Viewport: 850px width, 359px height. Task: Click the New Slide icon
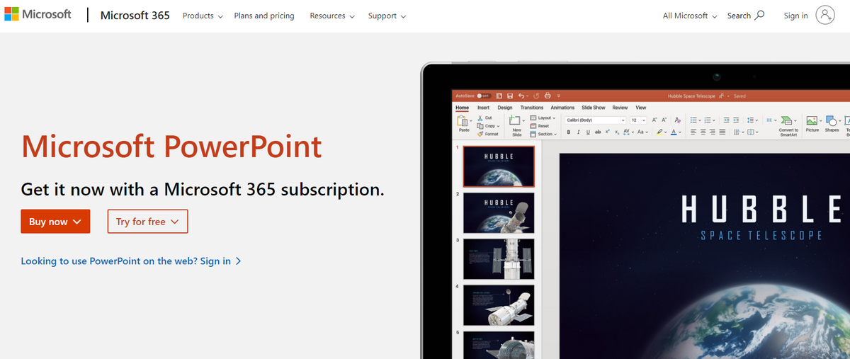point(514,120)
